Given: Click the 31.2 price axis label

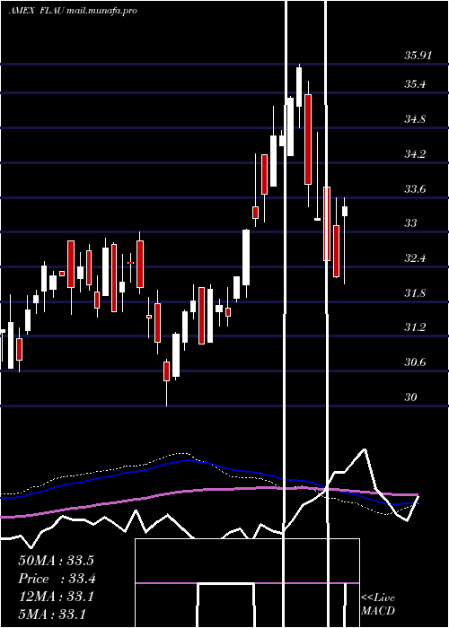Looking at the screenshot, I should pos(415,328).
